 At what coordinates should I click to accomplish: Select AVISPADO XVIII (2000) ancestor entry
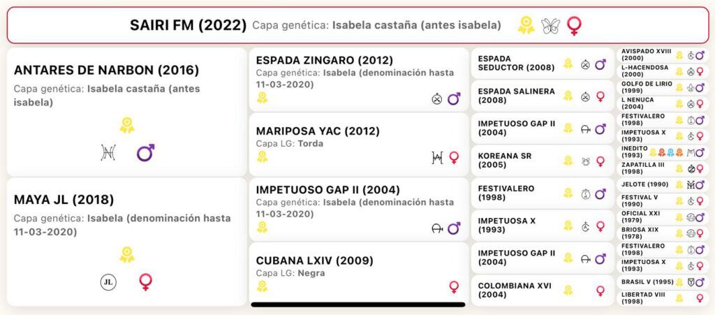[663, 55]
